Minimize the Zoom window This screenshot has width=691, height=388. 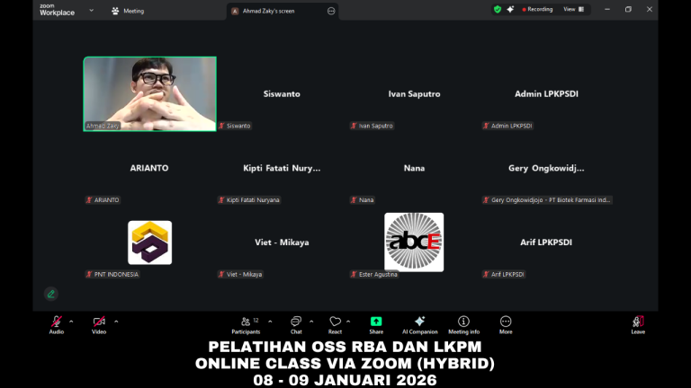[607, 9]
